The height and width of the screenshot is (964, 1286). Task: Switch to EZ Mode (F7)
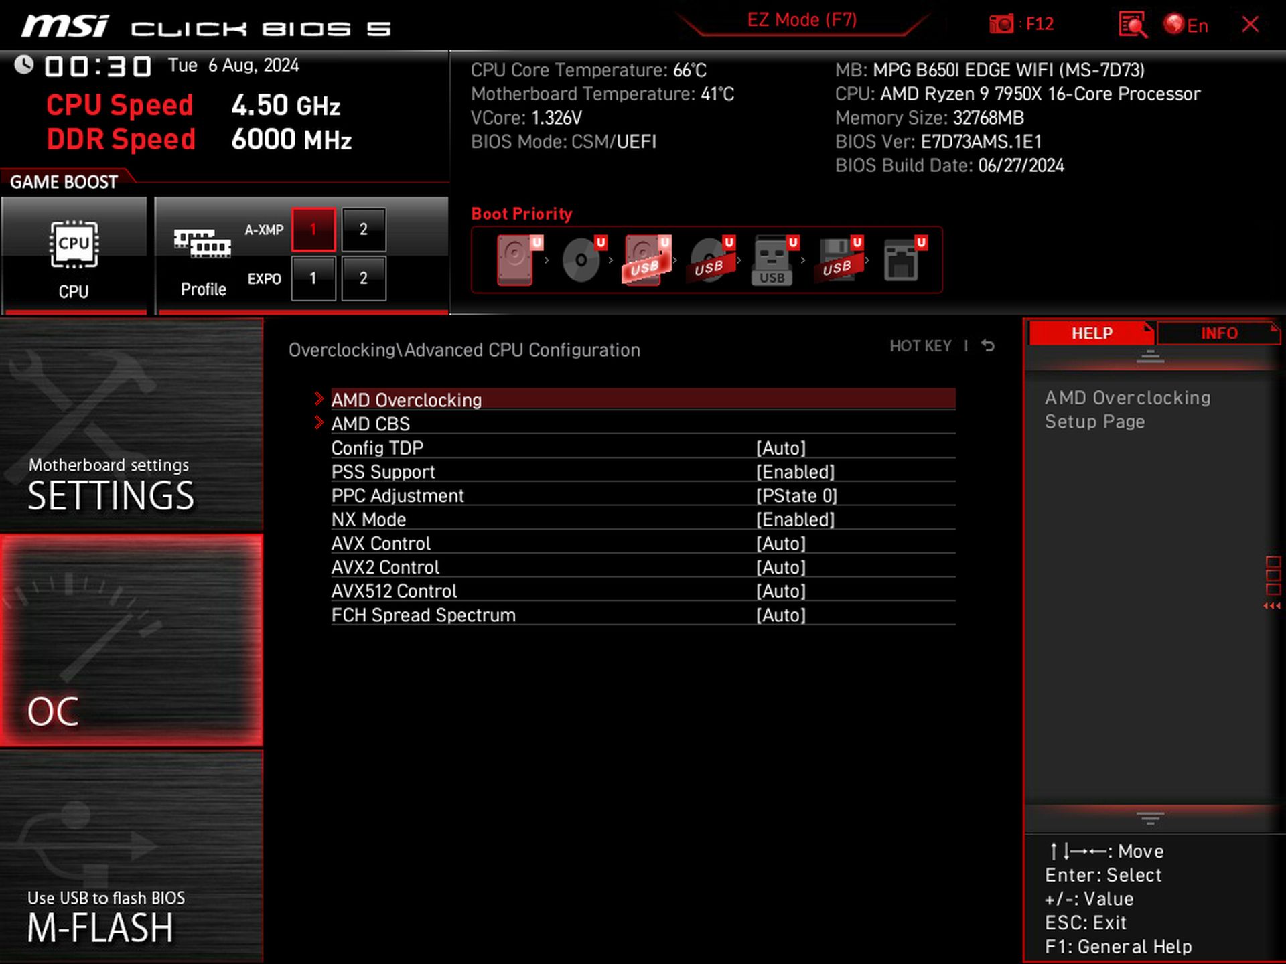802,20
